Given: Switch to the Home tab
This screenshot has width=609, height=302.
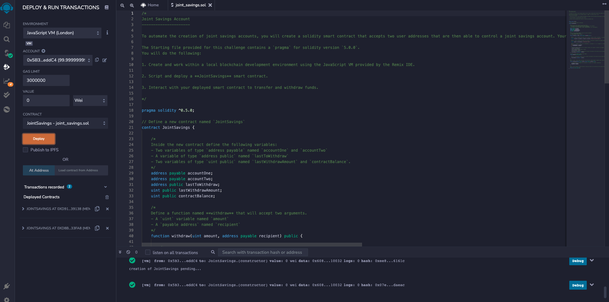Looking at the screenshot, I should coord(150,5).
